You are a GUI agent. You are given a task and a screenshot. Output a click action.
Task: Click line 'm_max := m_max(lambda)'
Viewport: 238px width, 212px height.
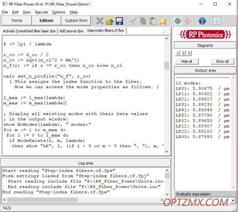click(34, 103)
